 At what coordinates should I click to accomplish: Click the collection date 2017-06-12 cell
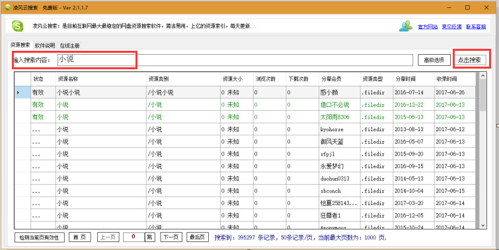[x=455, y=129]
